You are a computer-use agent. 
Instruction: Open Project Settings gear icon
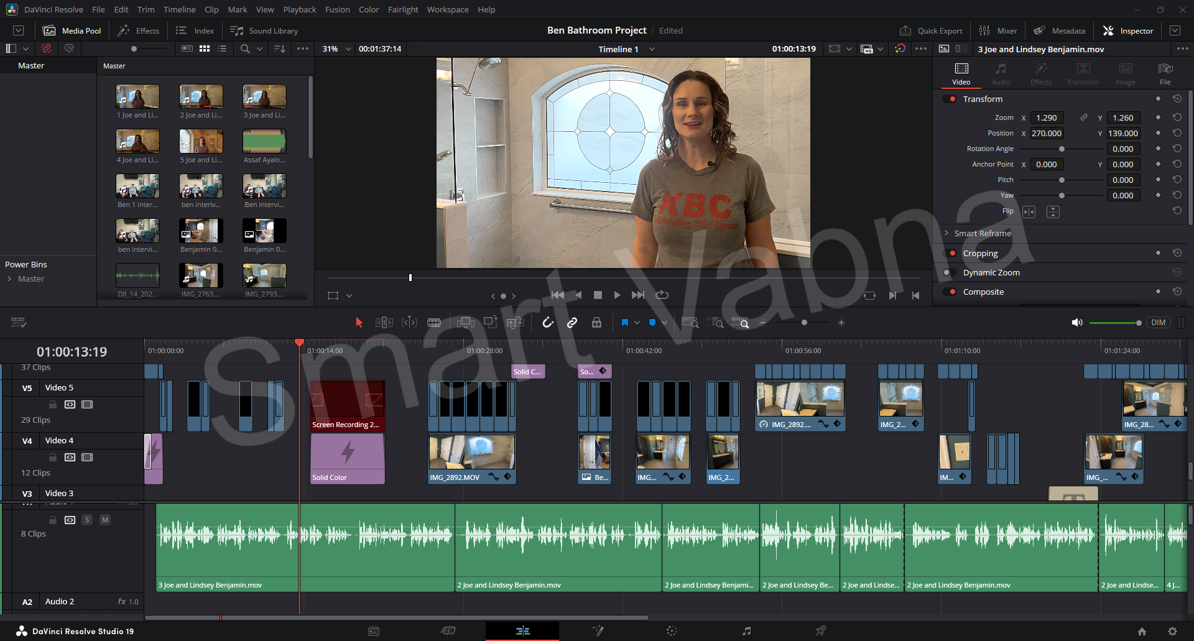1172,631
